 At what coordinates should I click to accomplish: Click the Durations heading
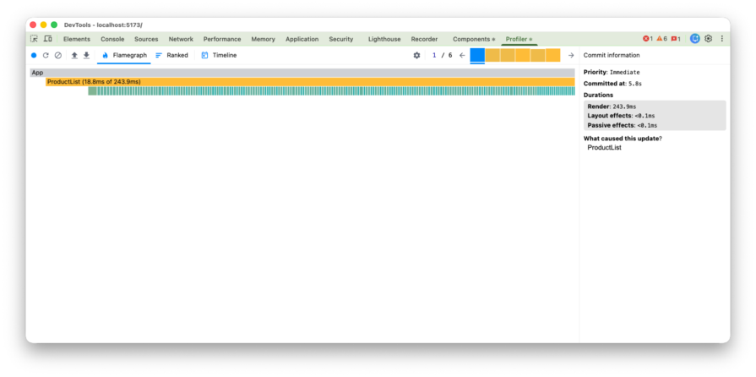(x=598, y=95)
